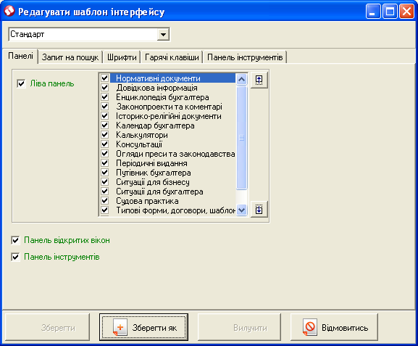Toggle Законопроекти та коментарі checkbox
This screenshot has width=418, height=346.
(x=105, y=106)
